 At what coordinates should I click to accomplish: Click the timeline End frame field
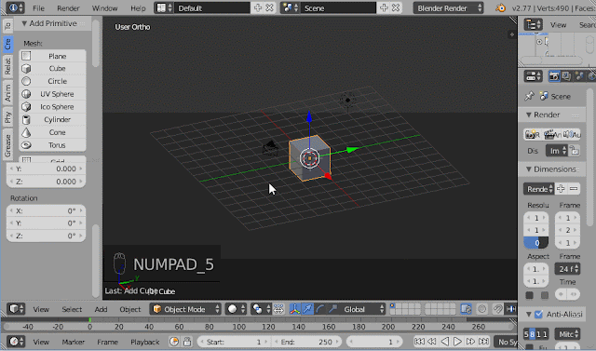[306, 342]
